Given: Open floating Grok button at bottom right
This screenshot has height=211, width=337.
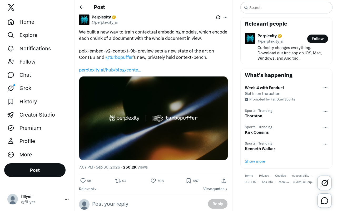Looking at the screenshot, I should [325, 183].
